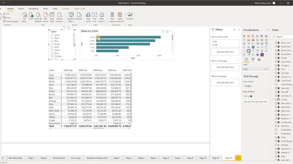The height and width of the screenshot is (164, 293).
Task: Check the Brown box in Color slicer
Action: (52, 44)
